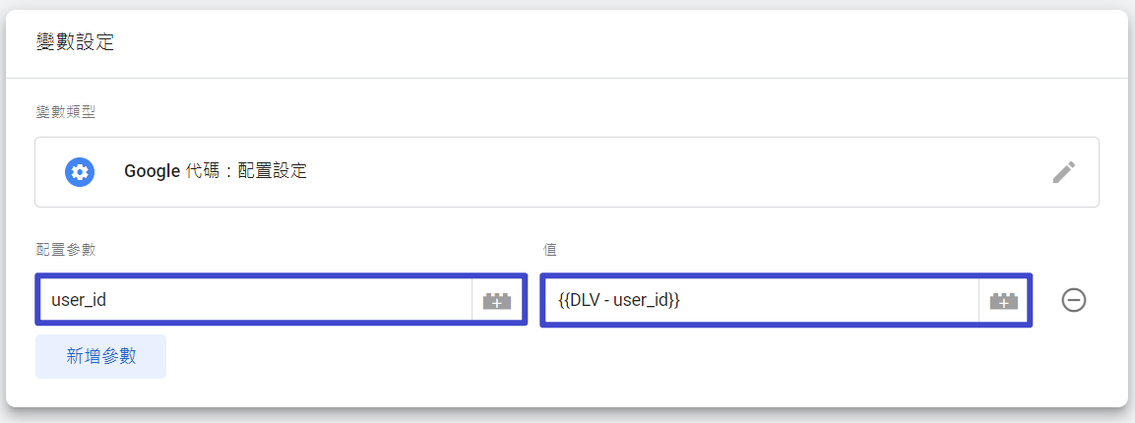Click the 變數類型 label
The height and width of the screenshot is (423, 1135).
[x=66, y=112]
